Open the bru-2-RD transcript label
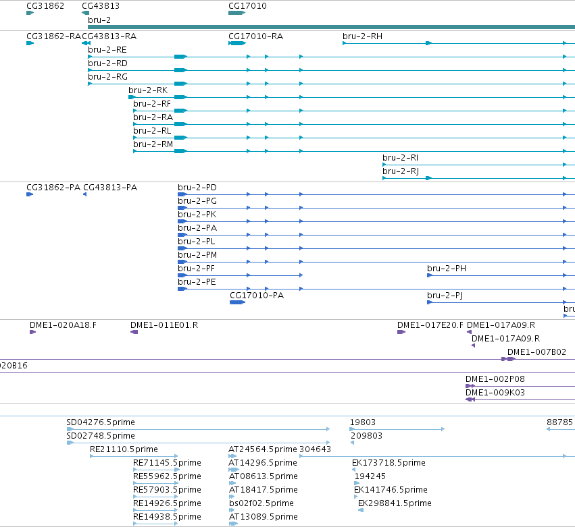 [108, 63]
